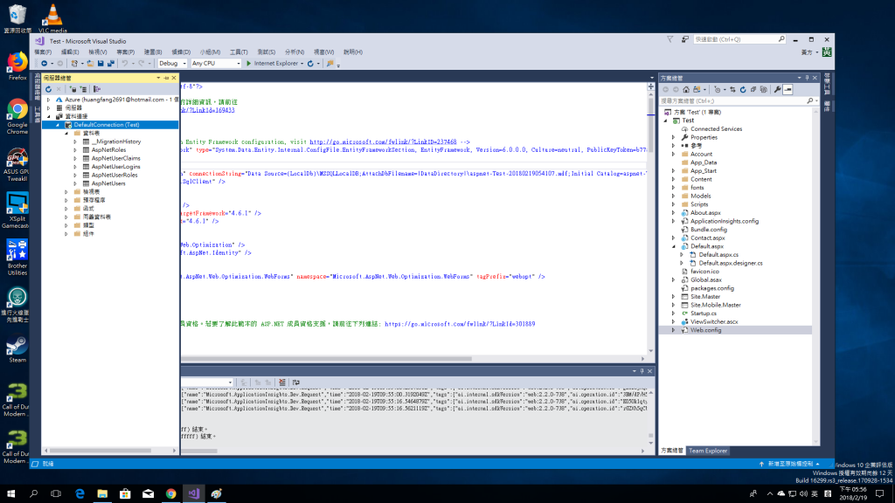Click the browser refresh icon after Internet Explorer
The width and height of the screenshot is (895, 503).
point(310,63)
